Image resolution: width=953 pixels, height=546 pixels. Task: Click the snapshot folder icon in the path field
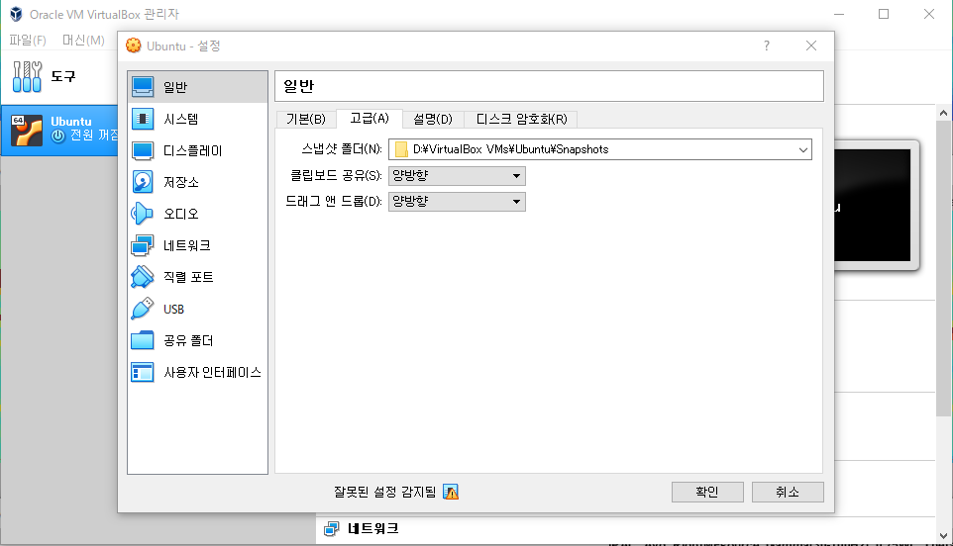point(401,149)
